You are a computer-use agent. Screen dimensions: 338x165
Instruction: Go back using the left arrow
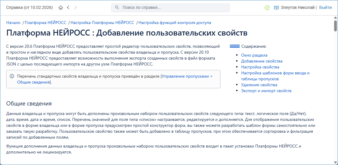(68, 8)
